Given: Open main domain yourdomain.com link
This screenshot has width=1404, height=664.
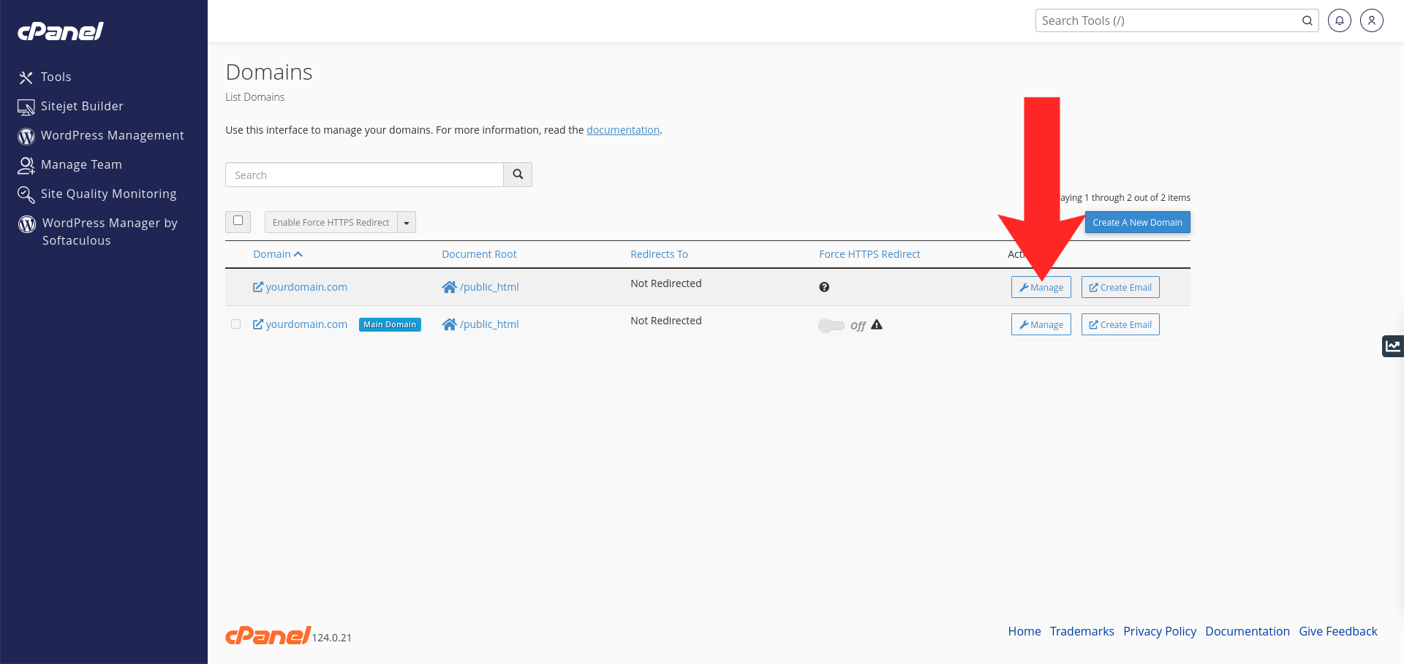Looking at the screenshot, I should [300, 324].
